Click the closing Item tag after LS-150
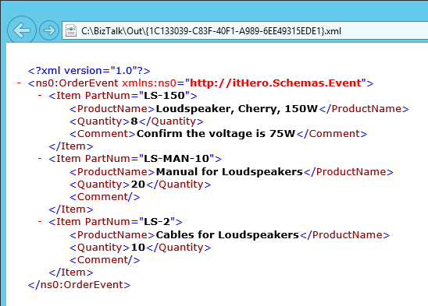The width and height of the screenshot is (428, 306). (x=71, y=146)
